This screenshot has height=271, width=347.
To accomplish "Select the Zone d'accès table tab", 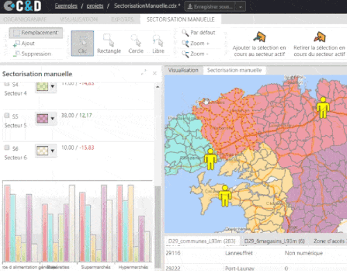I will pos(330,241).
